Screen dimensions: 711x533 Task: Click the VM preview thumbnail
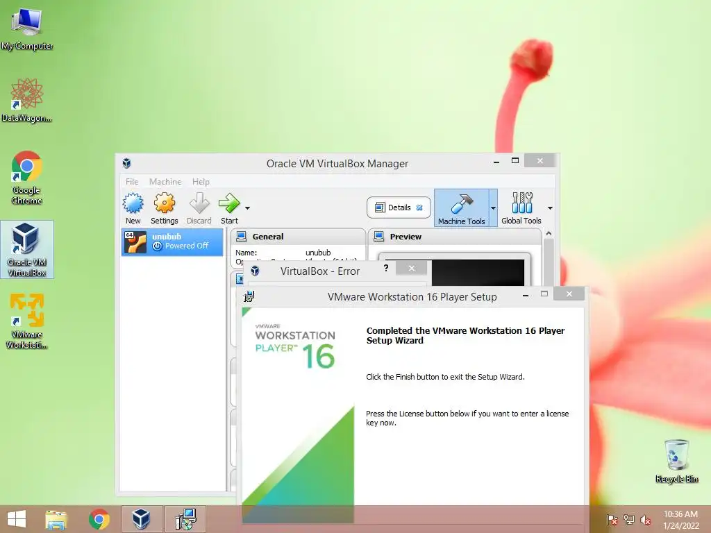(x=478, y=272)
